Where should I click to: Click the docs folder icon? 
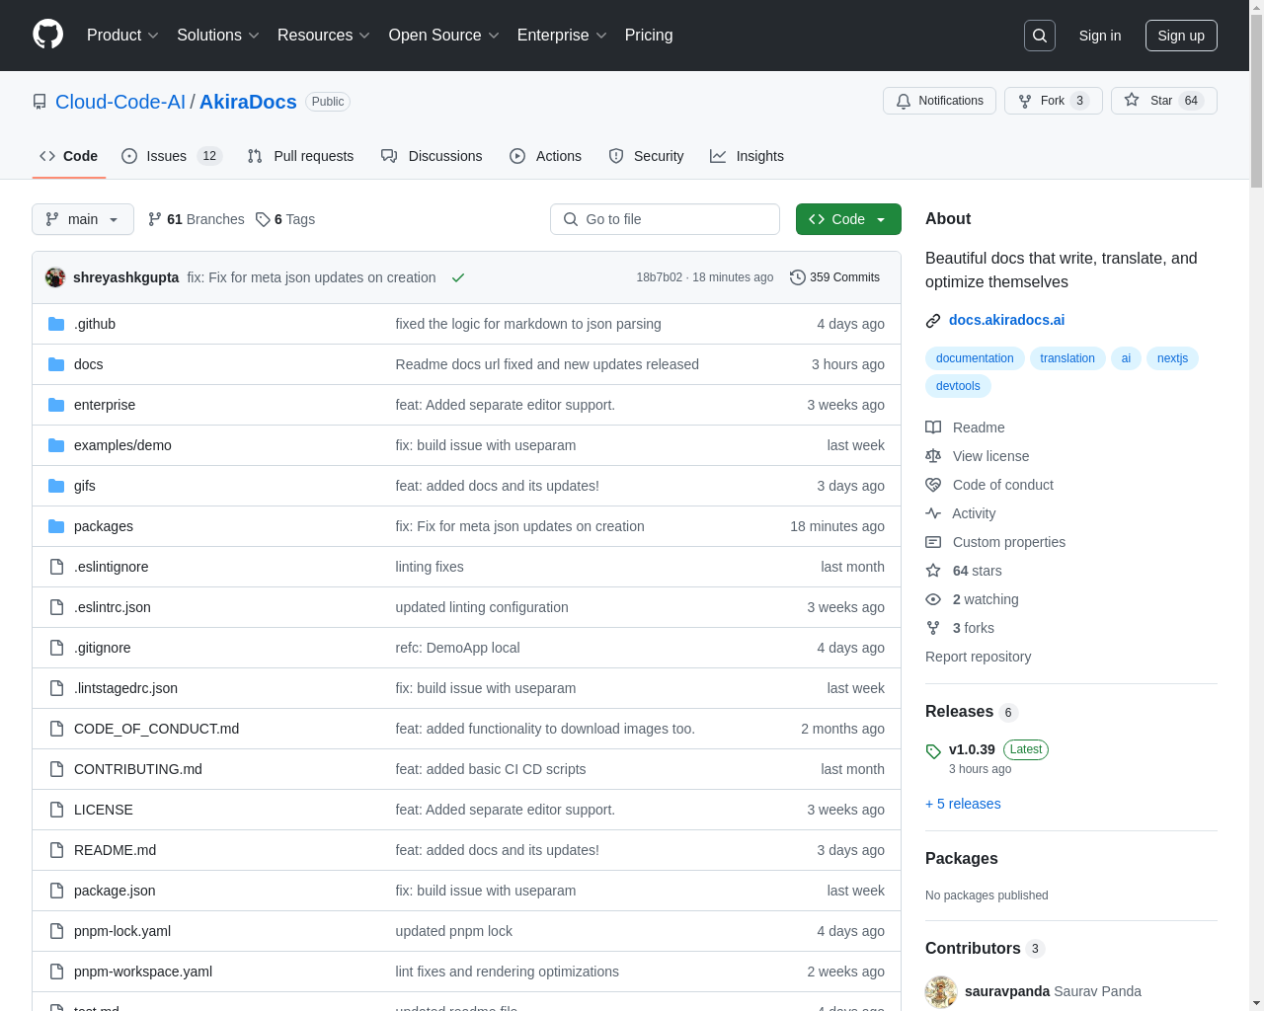(56, 364)
